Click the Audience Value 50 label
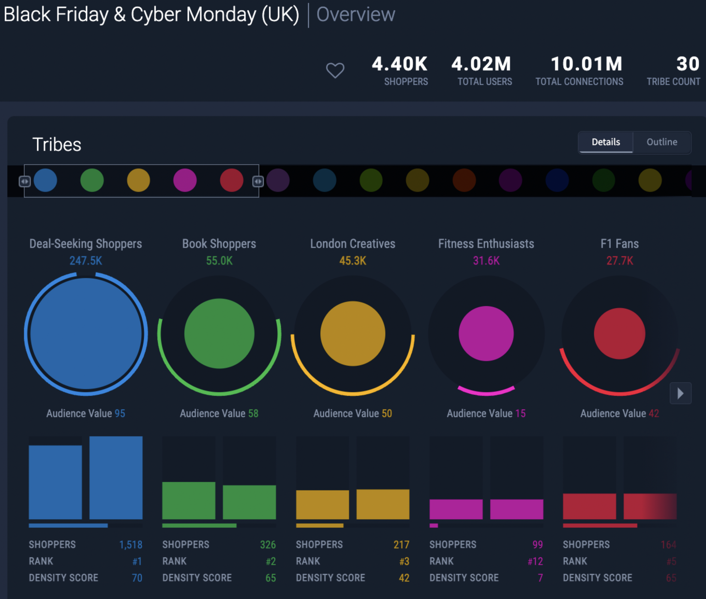The image size is (706, 599). pyautogui.click(x=353, y=413)
